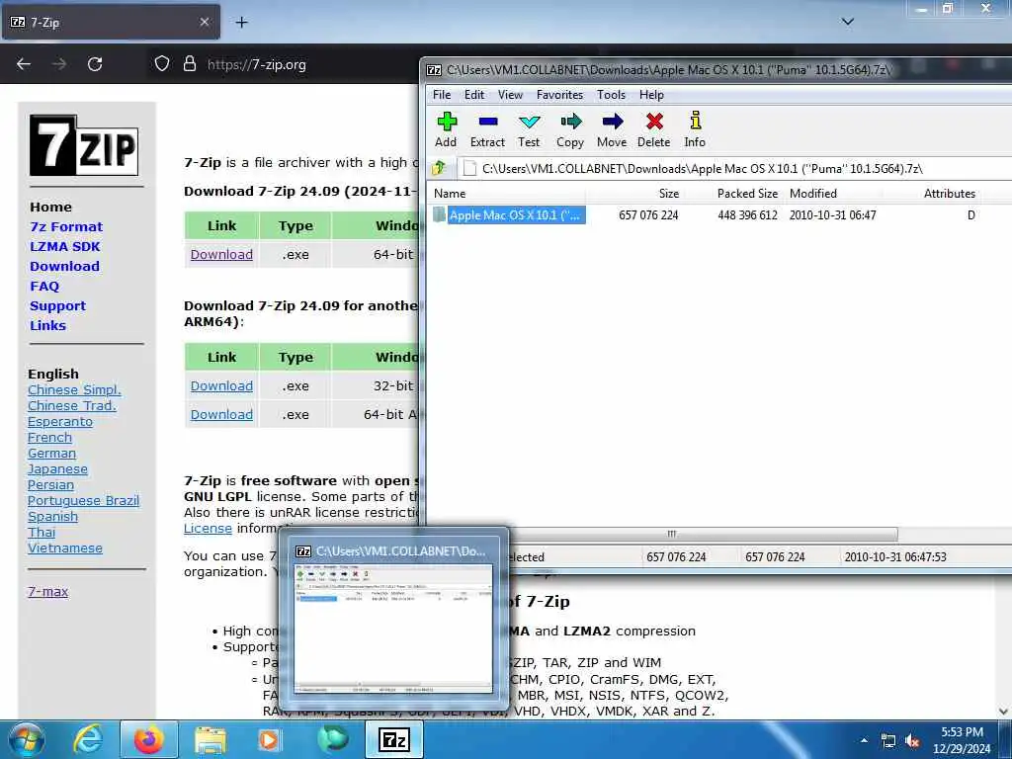The height and width of the screenshot is (759, 1012).
Task: Switch language to German
Action: [x=51, y=453]
